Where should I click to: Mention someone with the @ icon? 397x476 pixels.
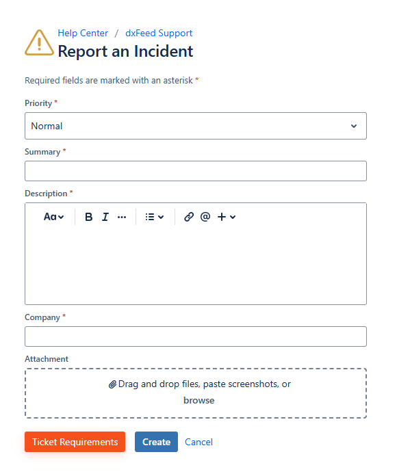click(x=205, y=217)
